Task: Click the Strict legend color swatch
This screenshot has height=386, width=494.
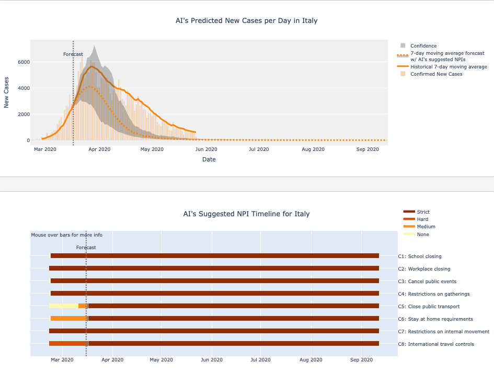Action: tap(409, 212)
